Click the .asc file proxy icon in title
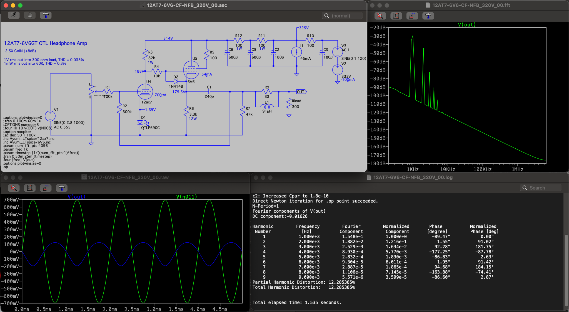The image size is (569, 312). pyautogui.click(x=142, y=5)
